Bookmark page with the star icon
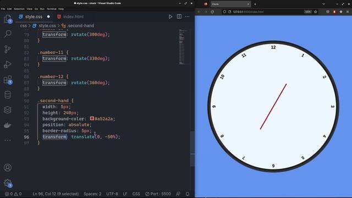 (315, 12)
